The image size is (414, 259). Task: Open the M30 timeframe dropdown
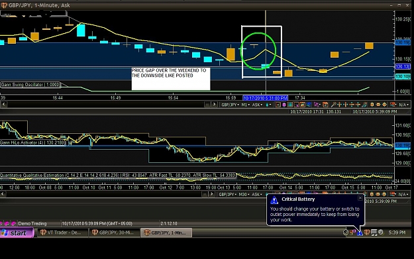click(244, 195)
